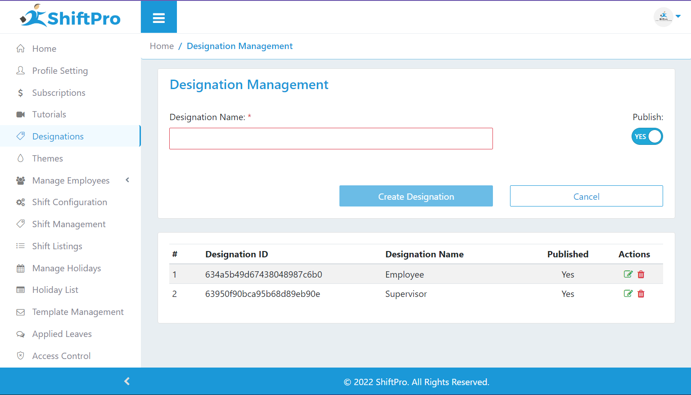The image size is (691, 395).
Task: Focus the Designation Name input field
Action: coord(331,139)
